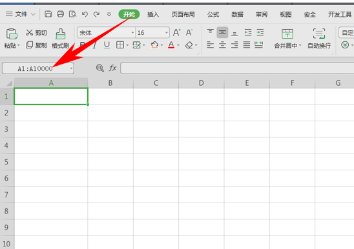The height and width of the screenshot is (249, 354).
Task: Open the font name dropdown (宋体)
Action: point(132,33)
